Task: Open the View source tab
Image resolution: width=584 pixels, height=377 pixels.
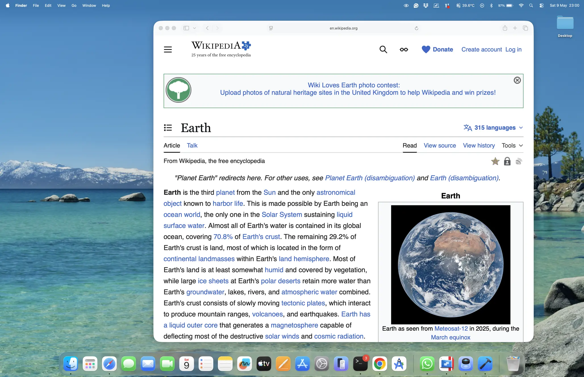Action: click(440, 146)
